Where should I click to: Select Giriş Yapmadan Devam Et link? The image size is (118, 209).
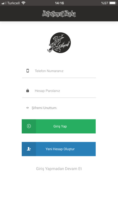click(59, 169)
